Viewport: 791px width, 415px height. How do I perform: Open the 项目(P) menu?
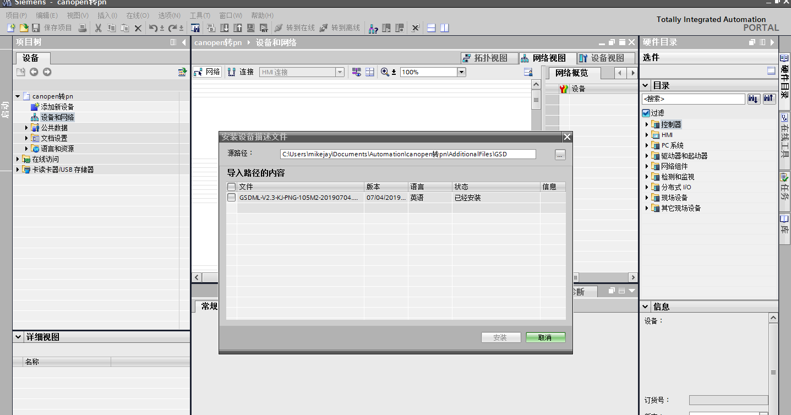pyautogui.click(x=17, y=15)
